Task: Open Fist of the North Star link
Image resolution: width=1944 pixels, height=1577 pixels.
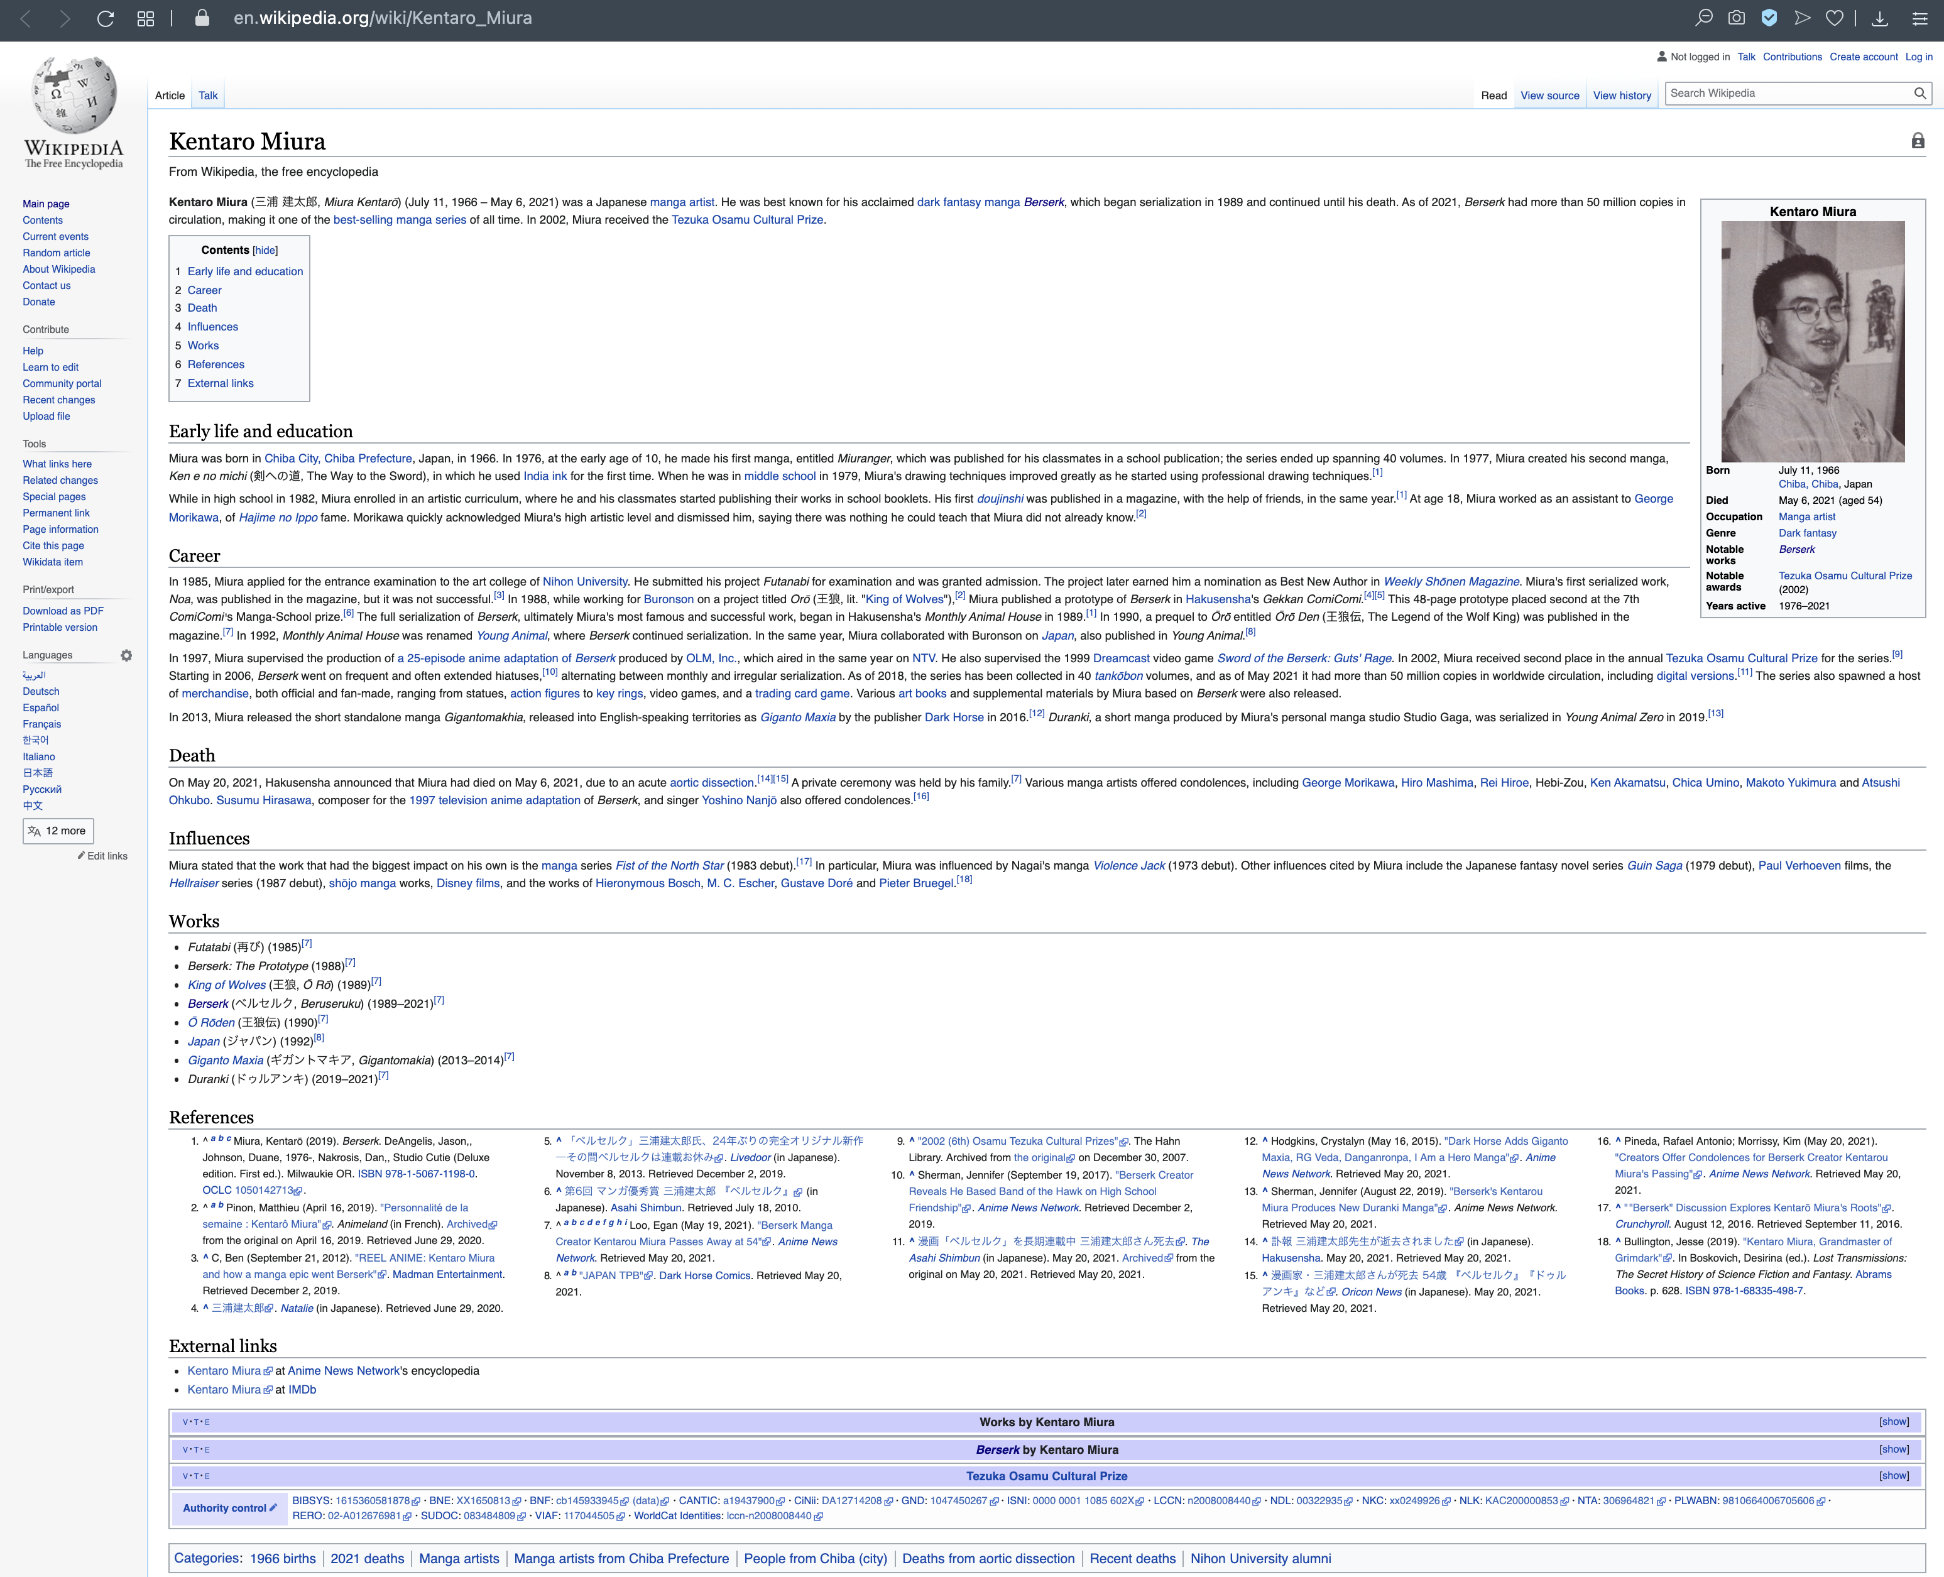Action: point(670,866)
